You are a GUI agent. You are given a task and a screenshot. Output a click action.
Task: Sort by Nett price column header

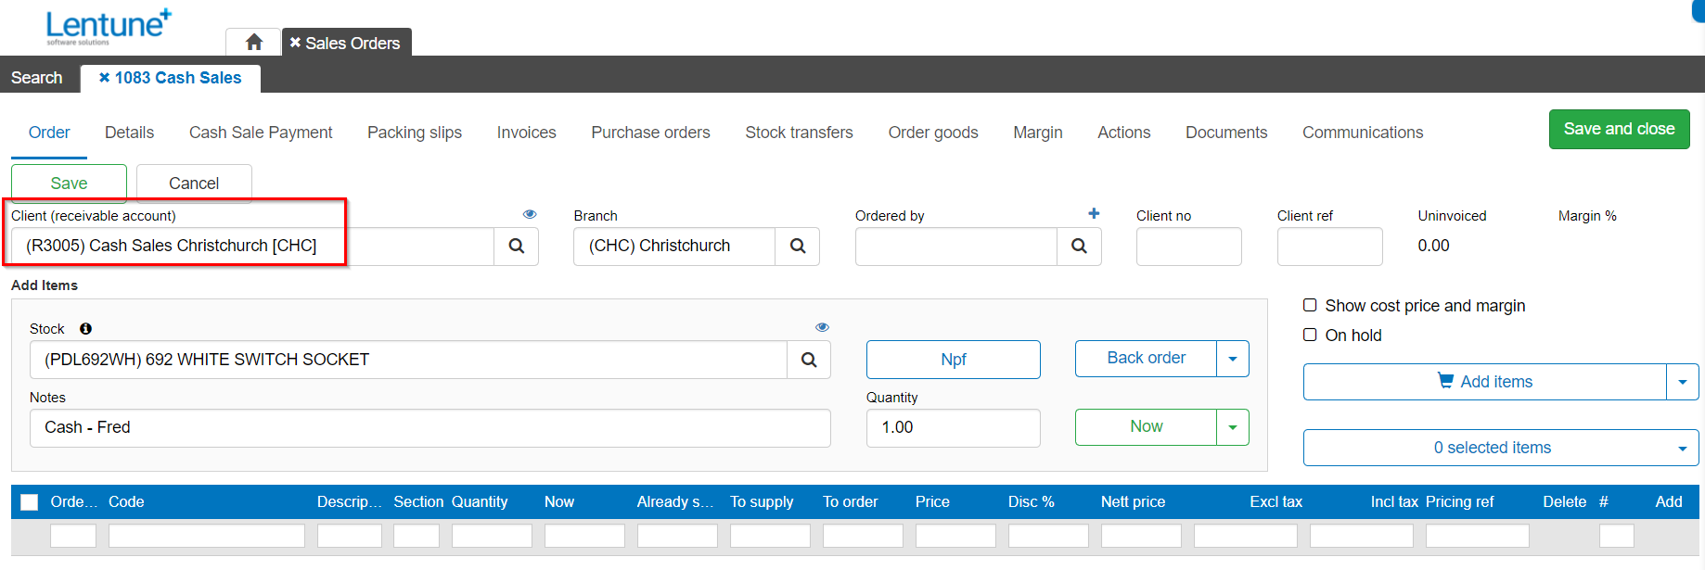coord(1133,502)
